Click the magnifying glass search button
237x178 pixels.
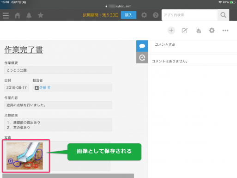(223, 15)
